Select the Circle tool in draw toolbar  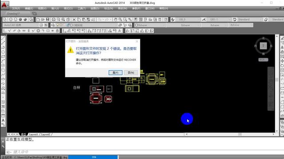pyautogui.click(x=3, y=65)
